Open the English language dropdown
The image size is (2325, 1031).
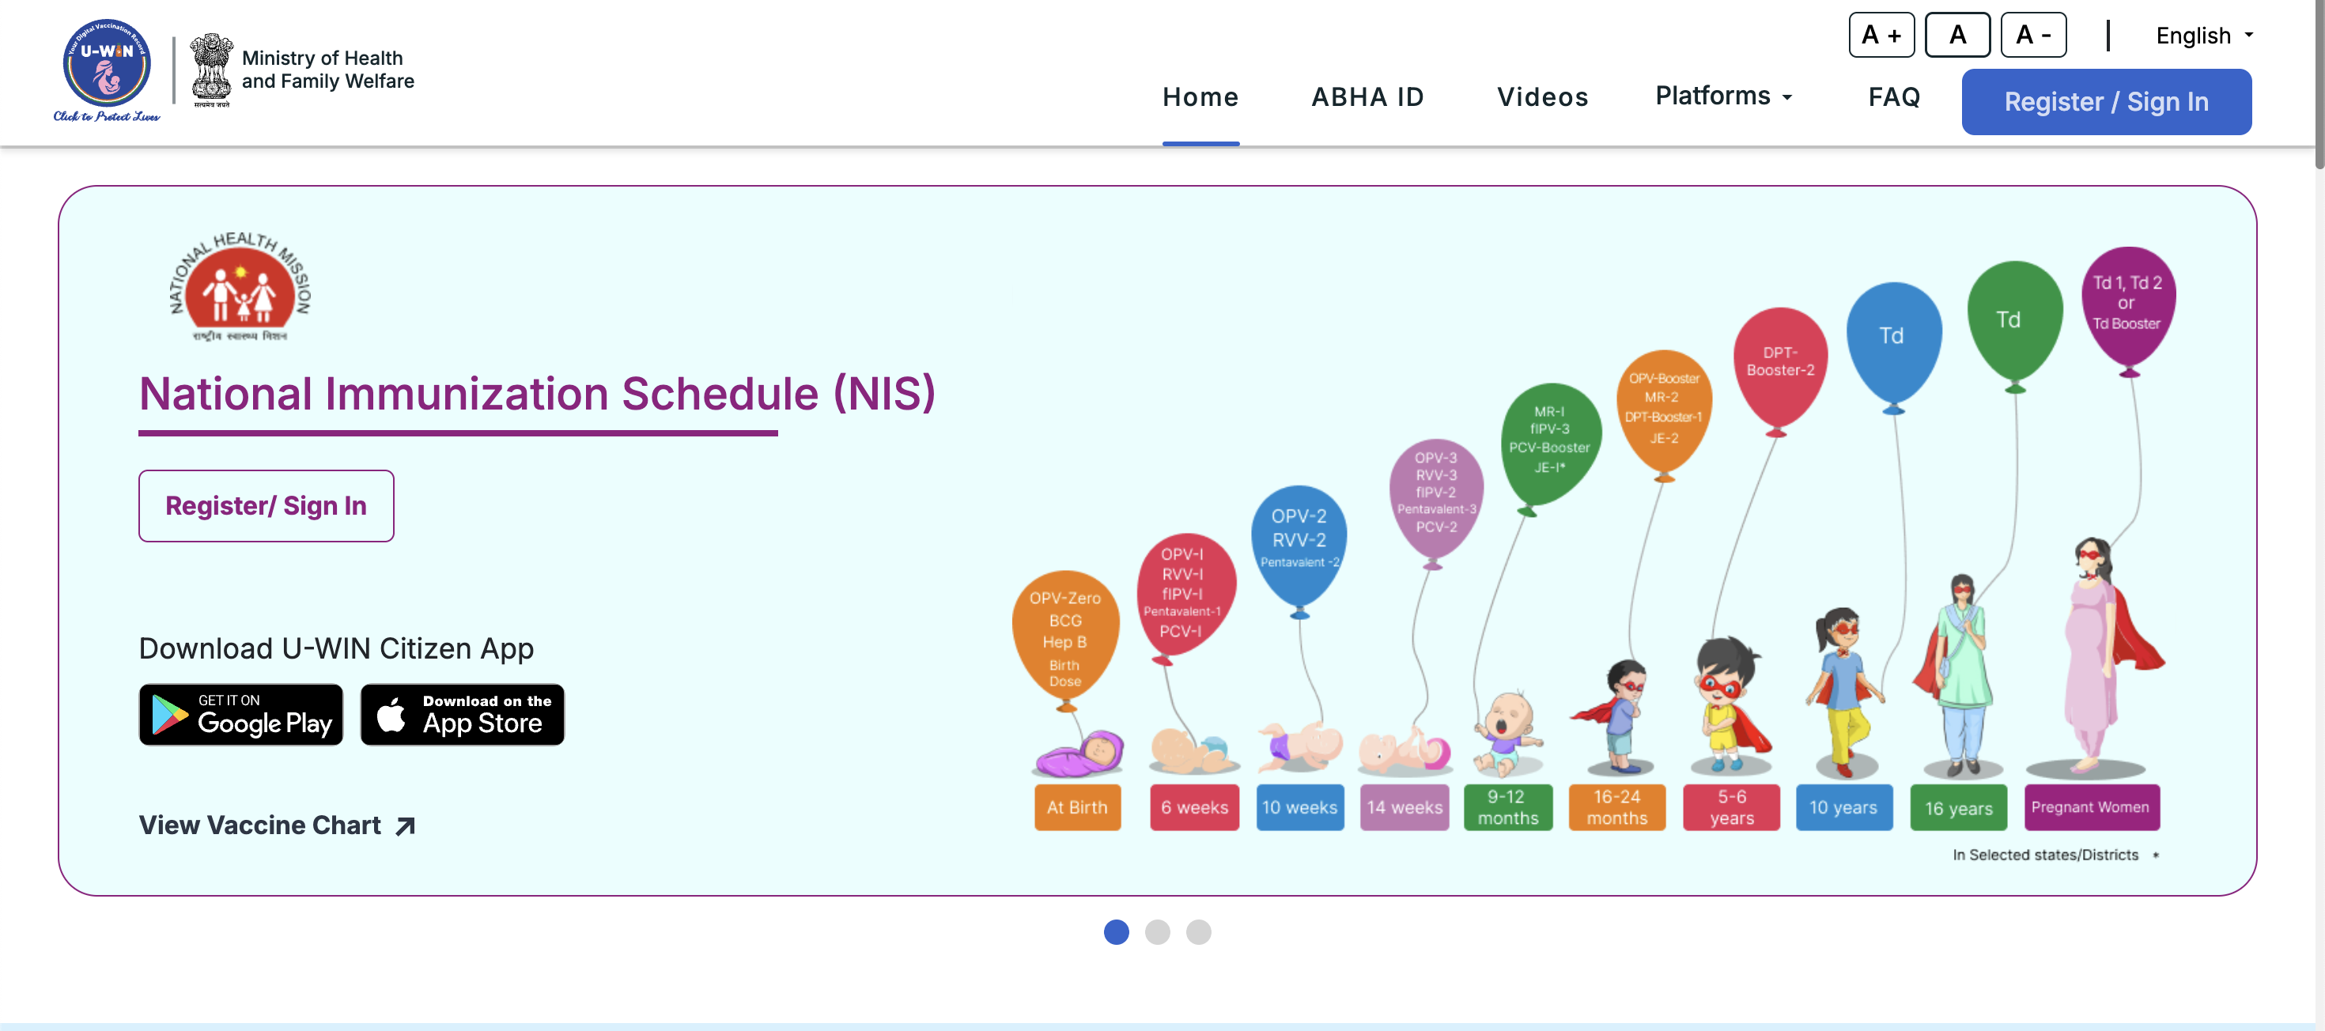pyautogui.click(x=2203, y=36)
